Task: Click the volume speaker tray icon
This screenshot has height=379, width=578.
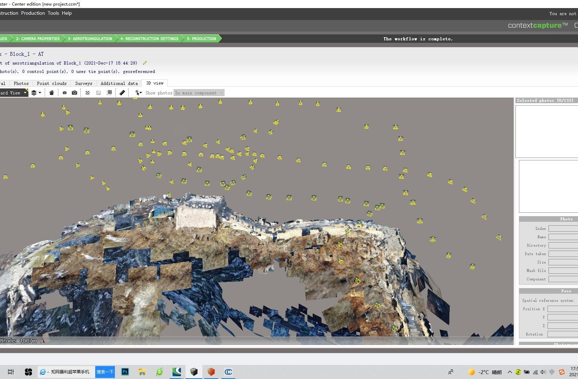Action: pyautogui.click(x=543, y=372)
